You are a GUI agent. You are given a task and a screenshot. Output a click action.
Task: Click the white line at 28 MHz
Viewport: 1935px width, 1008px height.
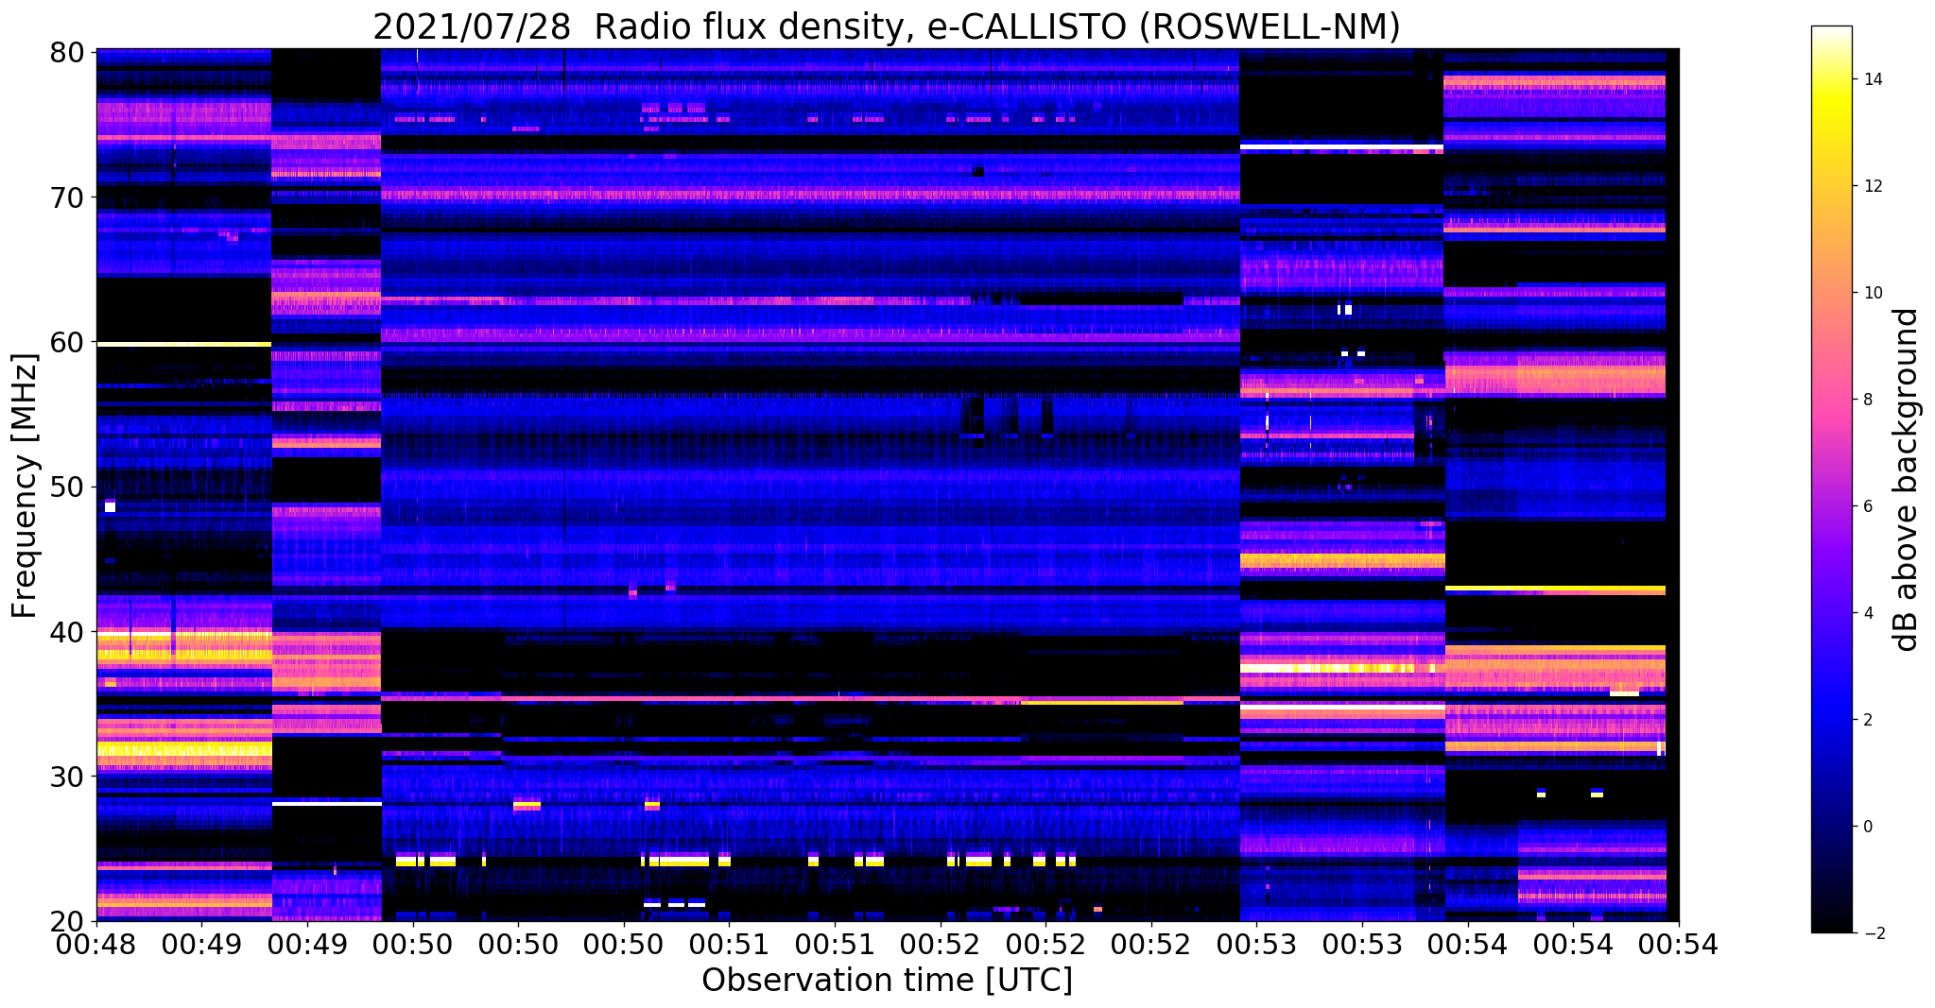(326, 803)
